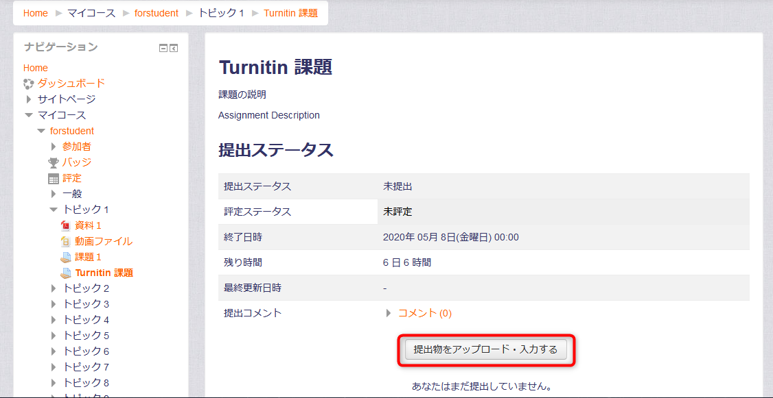Viewport: 773px width, 398px height.
Task: Click the dashboard icon beside ダッシュボード
Action: pos(28,84)
